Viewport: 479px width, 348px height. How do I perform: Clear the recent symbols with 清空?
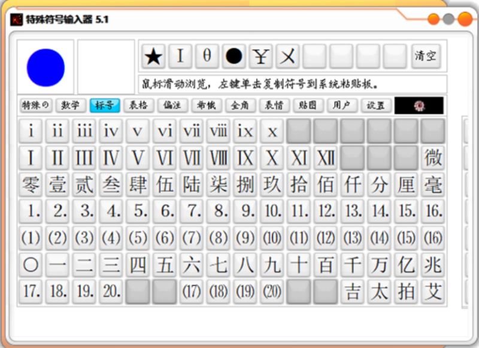point(426,56)
